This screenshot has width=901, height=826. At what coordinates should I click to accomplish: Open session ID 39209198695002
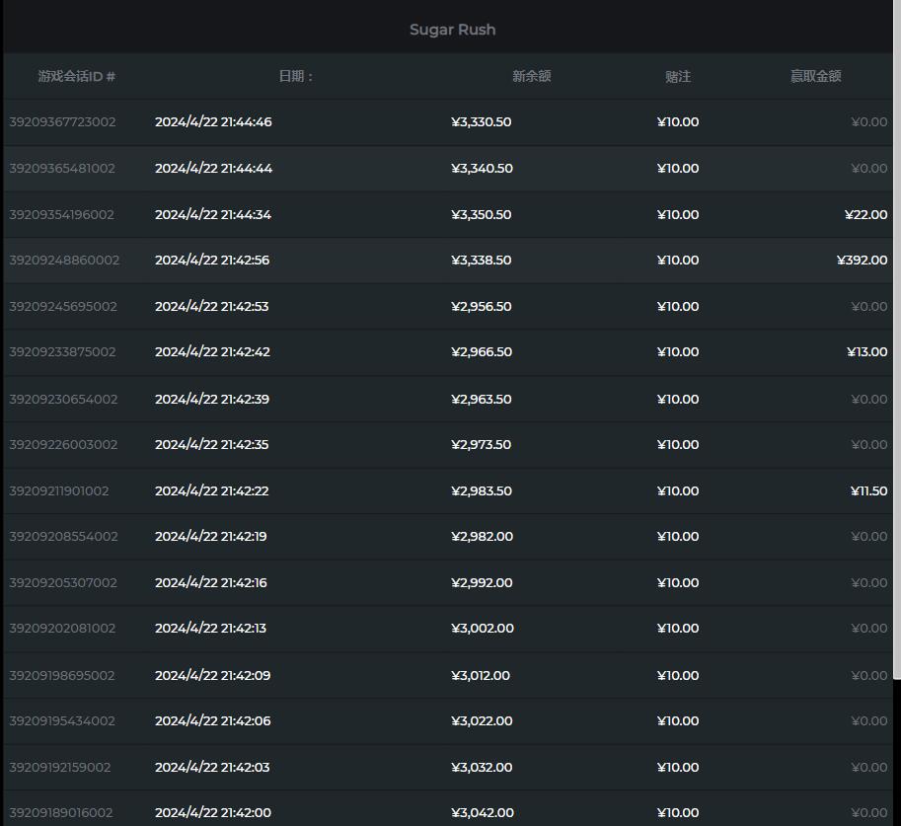coord(62,676)
